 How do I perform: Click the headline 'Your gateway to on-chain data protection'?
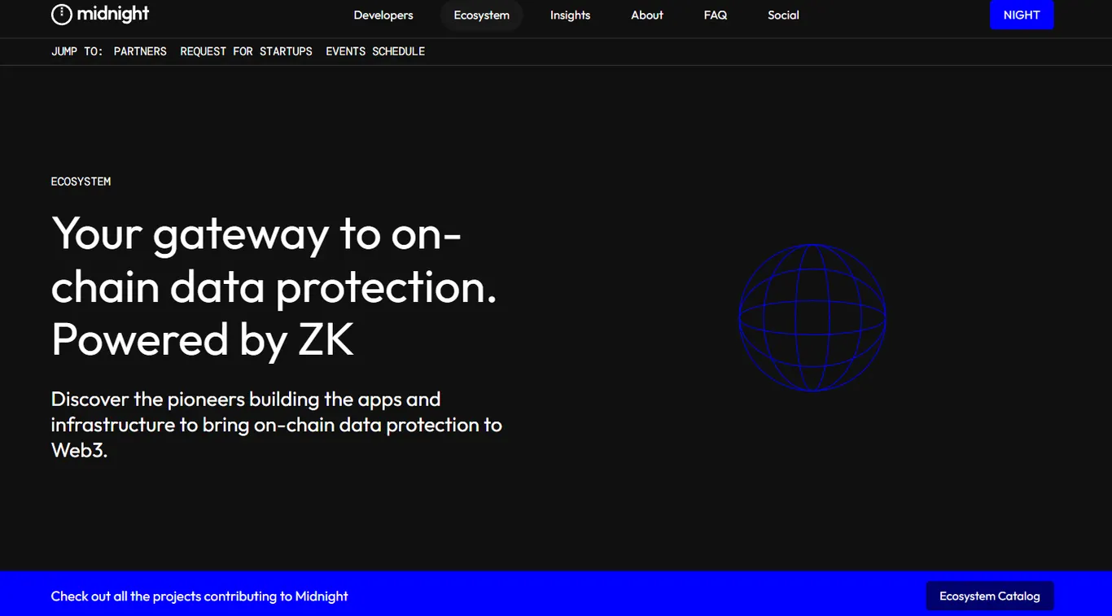tap(274, 286)
